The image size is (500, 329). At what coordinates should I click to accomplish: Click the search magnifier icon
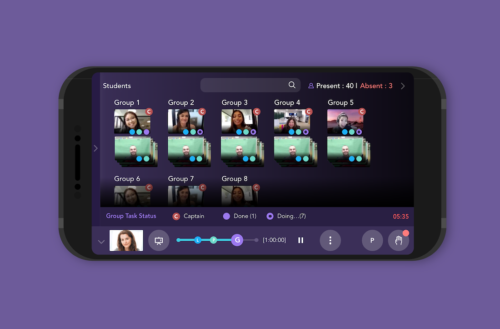coord(292,85)
